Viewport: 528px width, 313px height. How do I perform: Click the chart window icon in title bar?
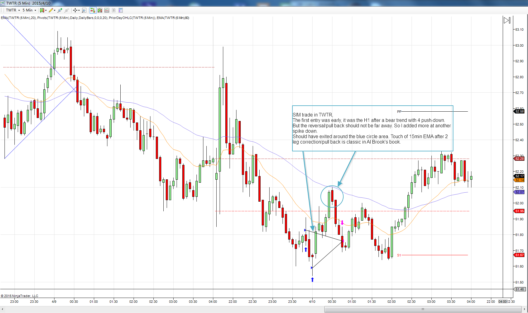coord(2,3)
